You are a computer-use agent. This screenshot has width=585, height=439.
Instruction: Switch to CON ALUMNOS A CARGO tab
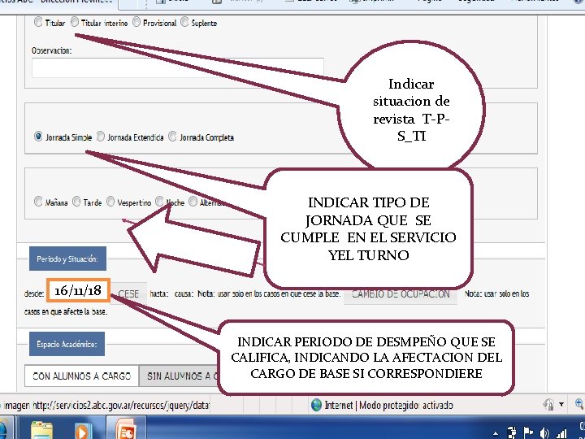tap(82, 376)
